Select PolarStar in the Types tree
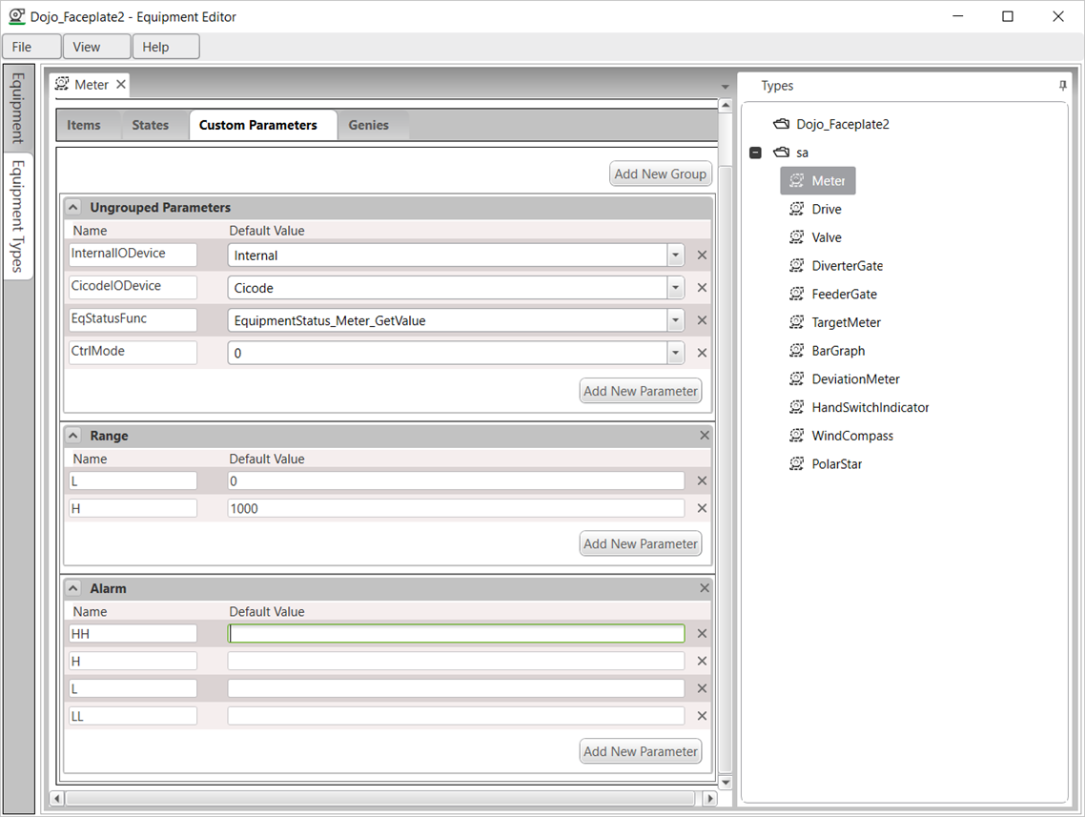 click(x=836, y=465)
